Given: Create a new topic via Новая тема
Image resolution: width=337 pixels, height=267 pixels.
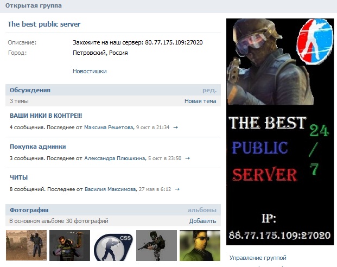Looking at the screenshot, I should click(x=200, y=101).
